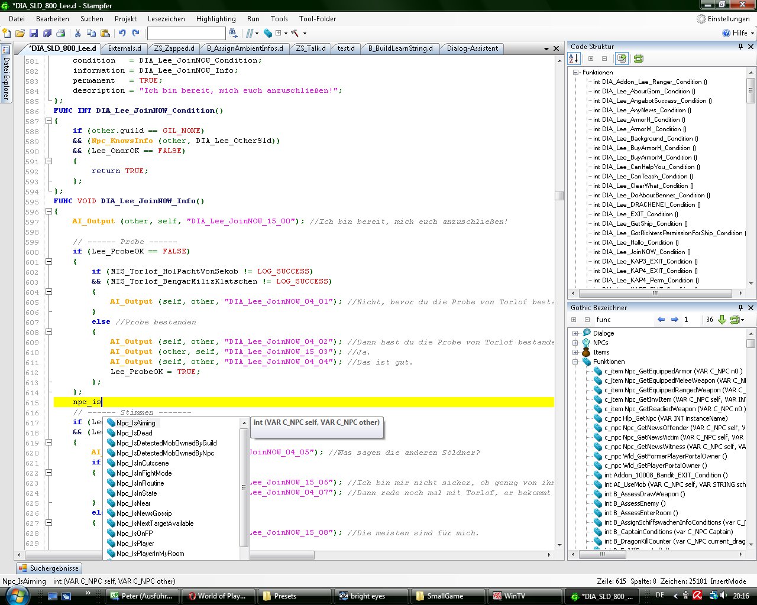757x605 pixels.
Task: Click the binoculars search icon
Action: point(233,33)
